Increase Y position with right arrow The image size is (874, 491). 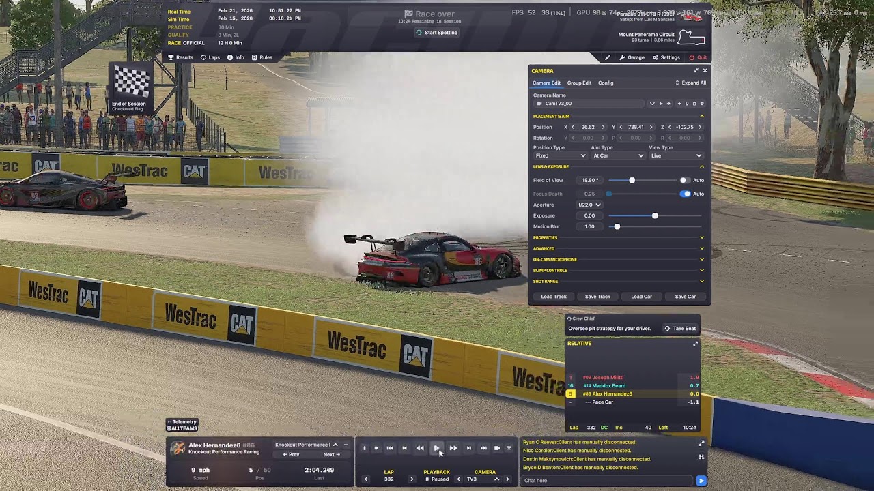pos(651,127)
